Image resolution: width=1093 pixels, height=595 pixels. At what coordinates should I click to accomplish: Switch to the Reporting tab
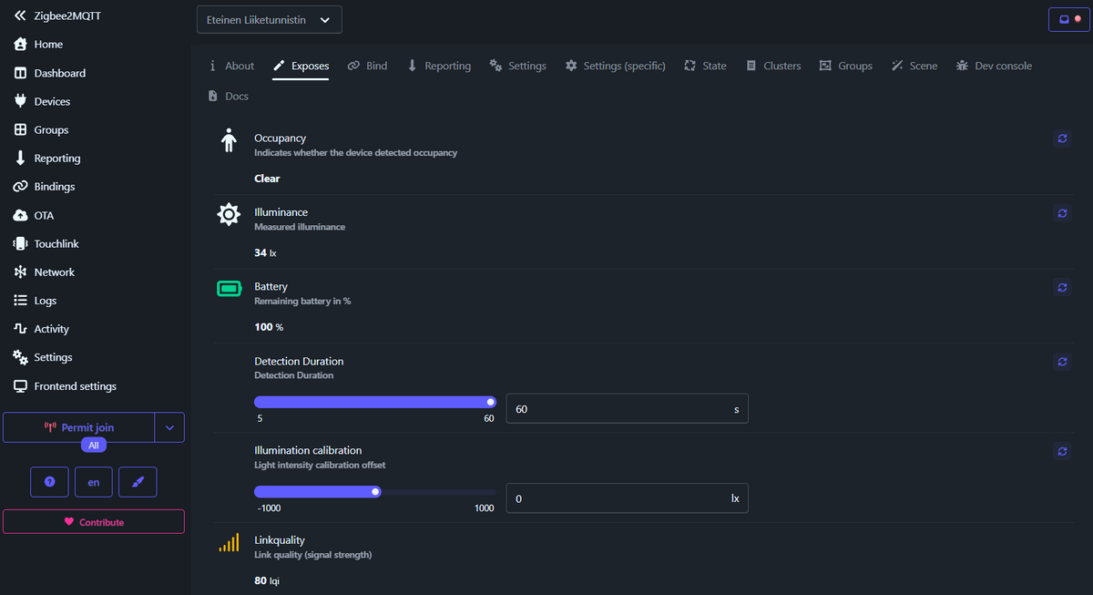[x=438, y=66]
